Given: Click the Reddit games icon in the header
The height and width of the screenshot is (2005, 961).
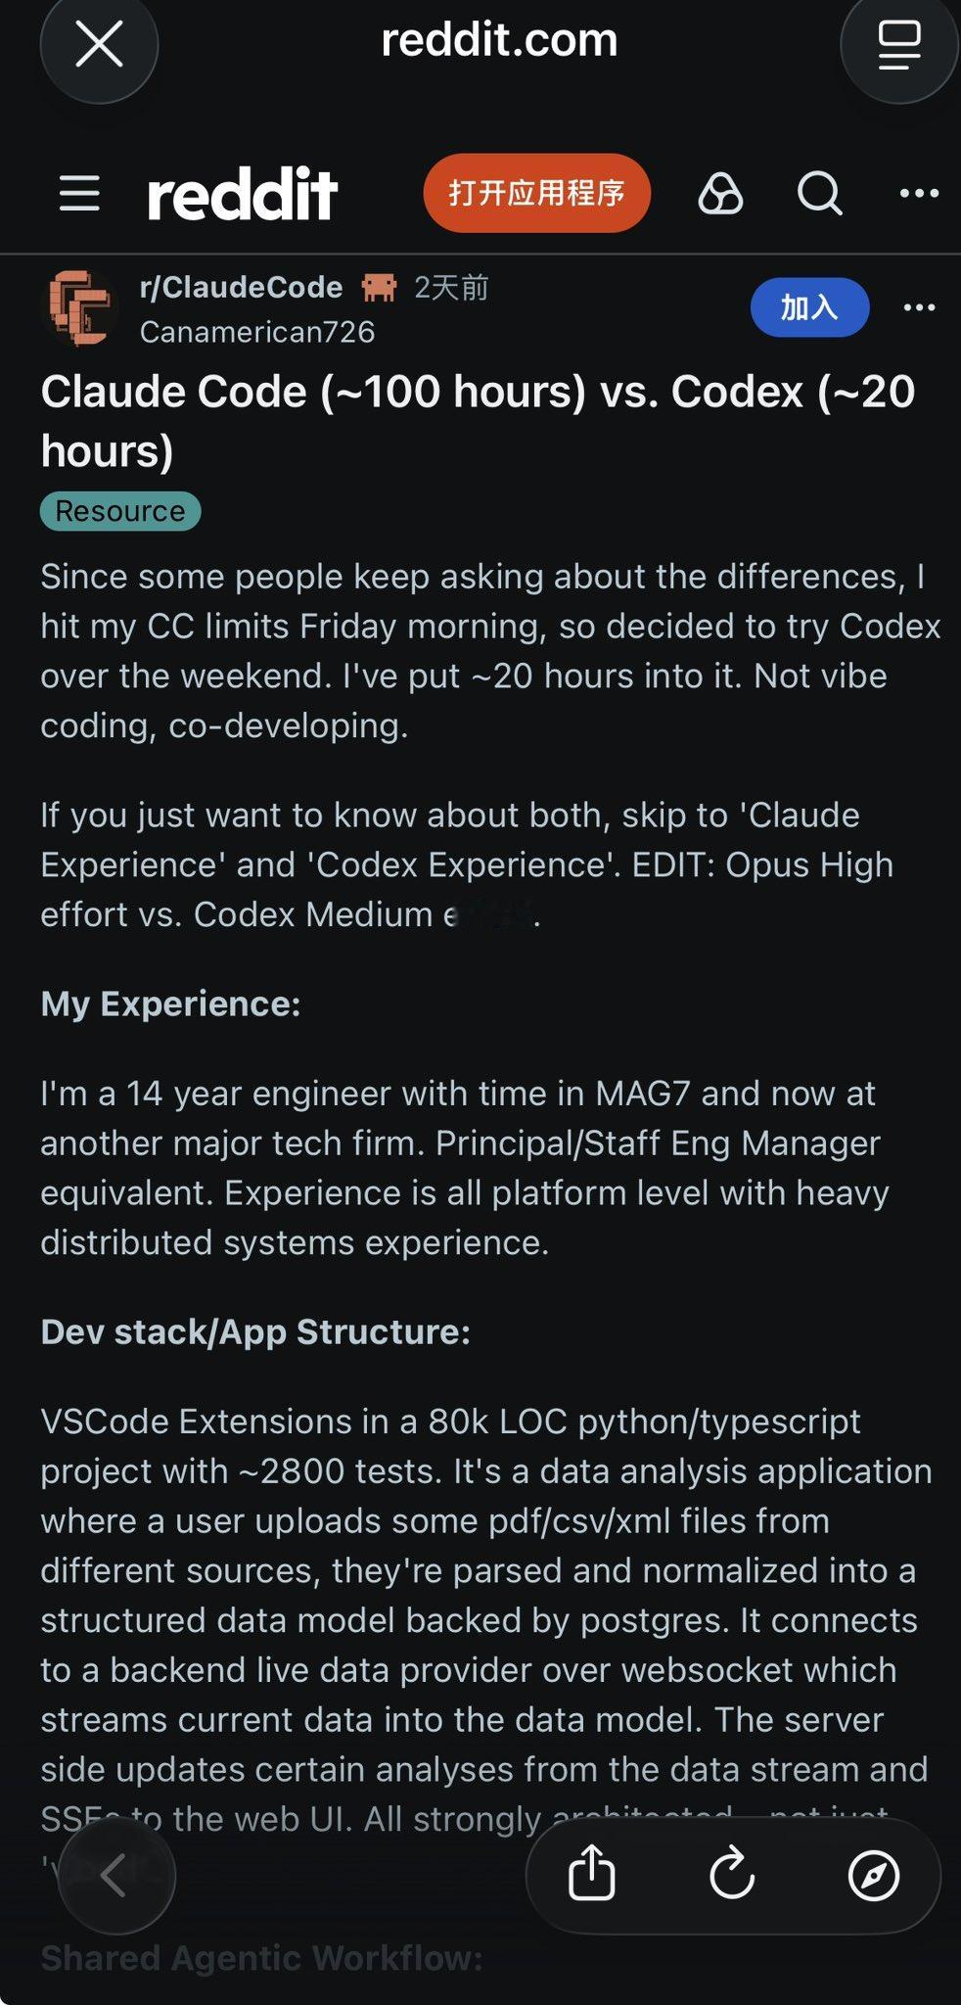Looking at the screenshot, I should pyautogui.click(x=719, y=193).
